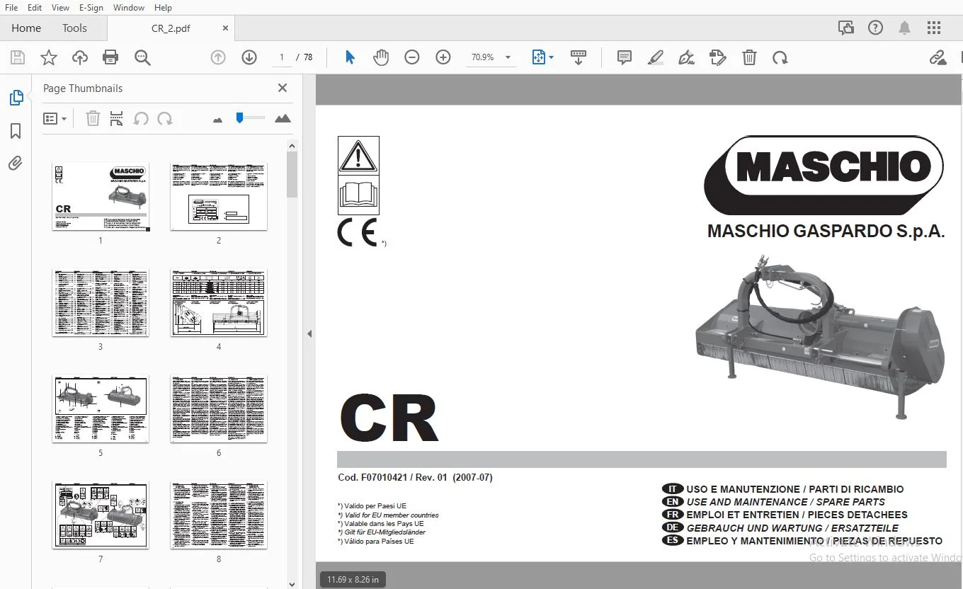
Task: Open the edit PDF tool
Action: click(718, 57)
